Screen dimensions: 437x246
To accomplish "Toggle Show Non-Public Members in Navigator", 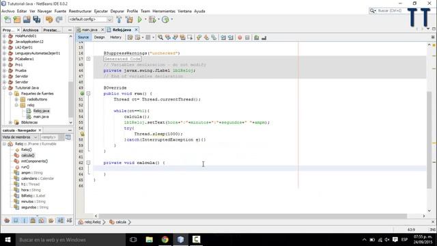I will (x=33, y=221).
